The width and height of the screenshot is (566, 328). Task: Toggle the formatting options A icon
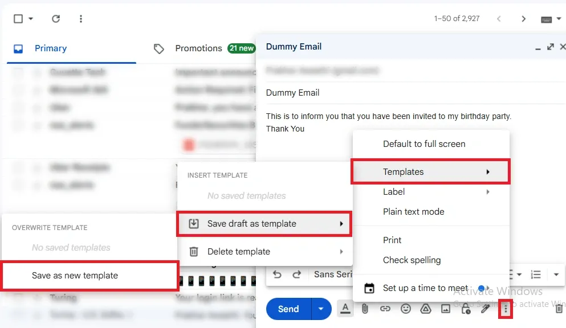(x=345, y=309)
